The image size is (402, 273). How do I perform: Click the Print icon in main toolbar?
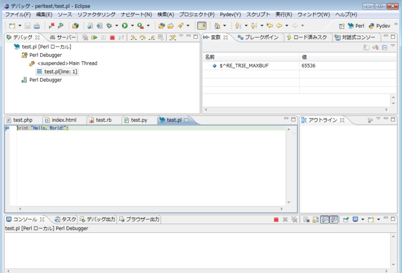(37, 26)
